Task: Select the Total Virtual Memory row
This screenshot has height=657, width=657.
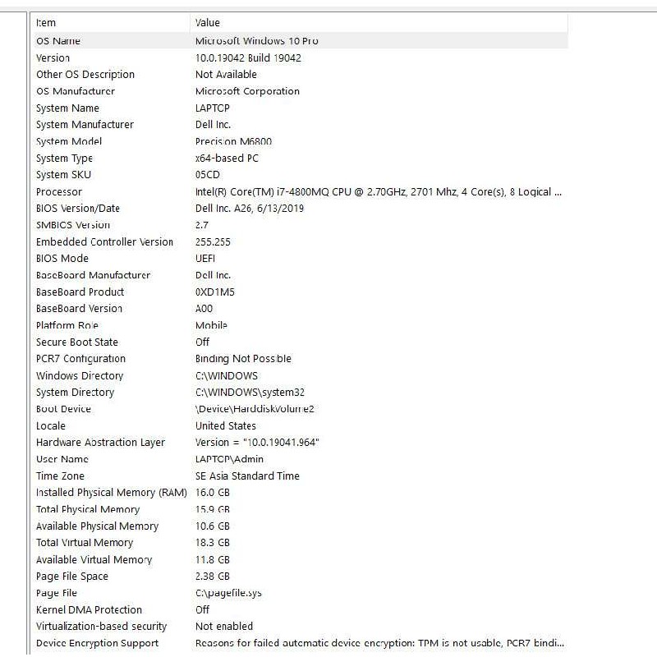Action: click(301, 543)
